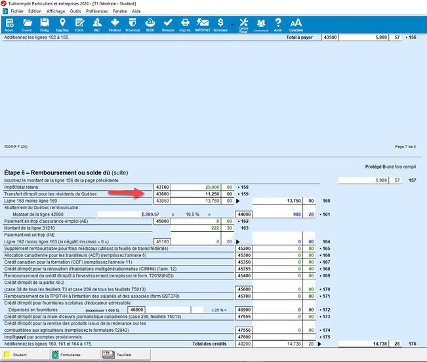The width and height of the screenshot is (427, 362).
Task: Click line 47556 farmers fuel credit field
Action: point(277,330)
